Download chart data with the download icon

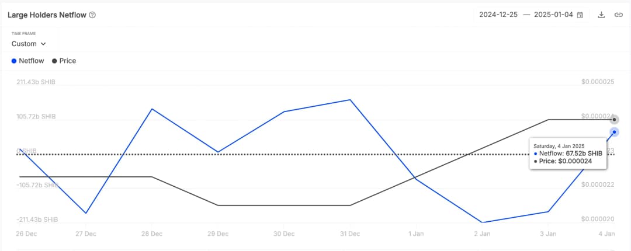(601, 15)
